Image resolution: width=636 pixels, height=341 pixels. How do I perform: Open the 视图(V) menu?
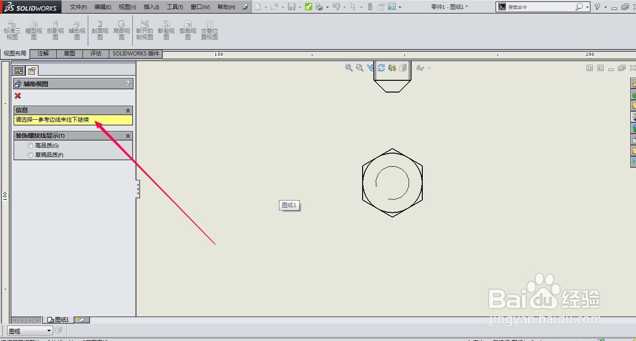(x=127, y=7)
